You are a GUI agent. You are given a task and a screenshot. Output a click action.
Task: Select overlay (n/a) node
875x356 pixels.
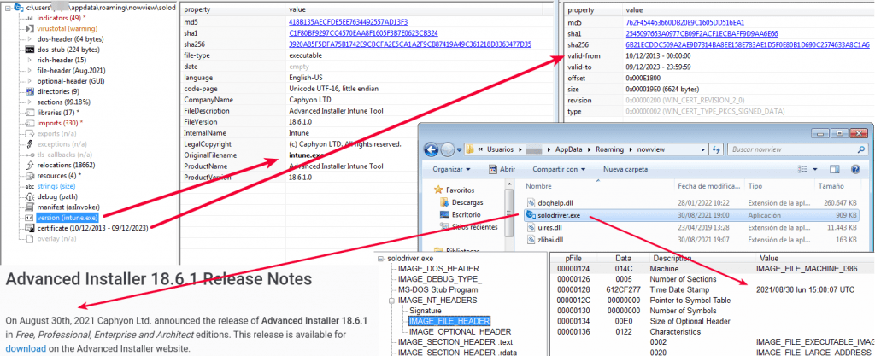tap(56, 238)
